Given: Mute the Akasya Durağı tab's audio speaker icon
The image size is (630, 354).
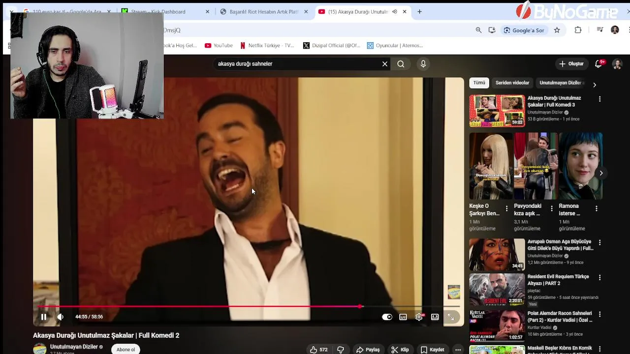Looking at the screenshot, I should tap(394, 12).
